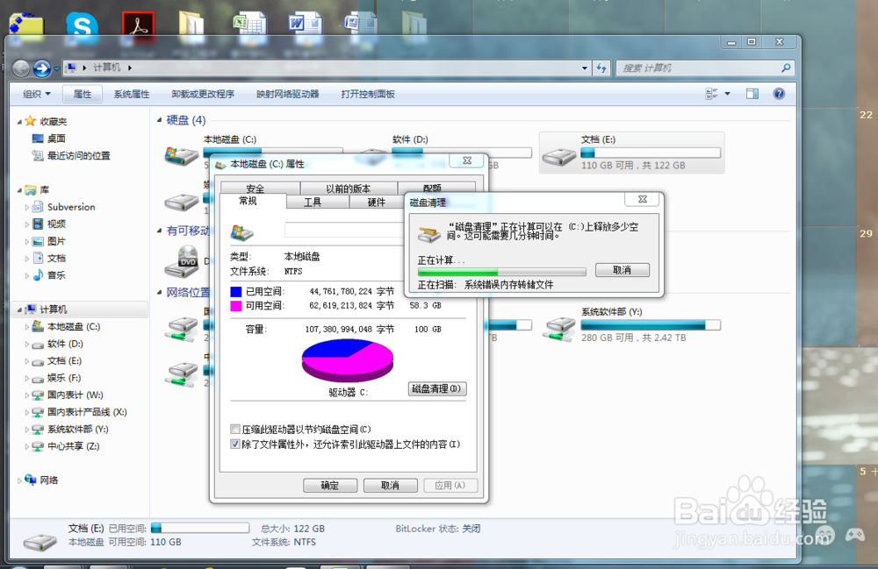Open the Explorer help question-mark icon
Viewport: 878px width, 569px height.
[779, 94]
